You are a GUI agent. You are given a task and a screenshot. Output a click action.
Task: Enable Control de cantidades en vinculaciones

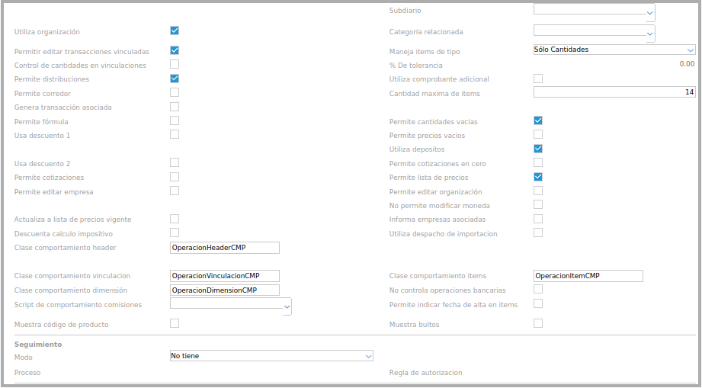(x=175, y=65)
